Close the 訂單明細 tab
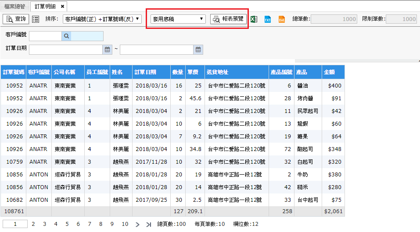Image resolution: width=420 pixels, height=232 pixels. 62,7
